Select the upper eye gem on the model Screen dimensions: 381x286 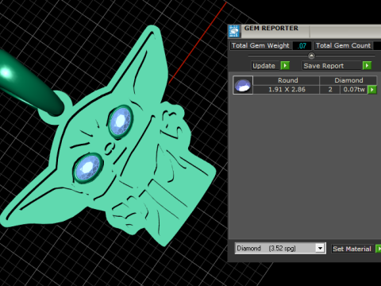tap(121, 122)
